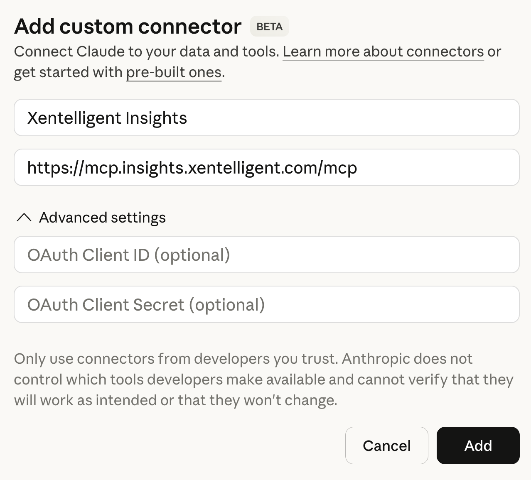Click the OAuth Client ID optional field

266,255
